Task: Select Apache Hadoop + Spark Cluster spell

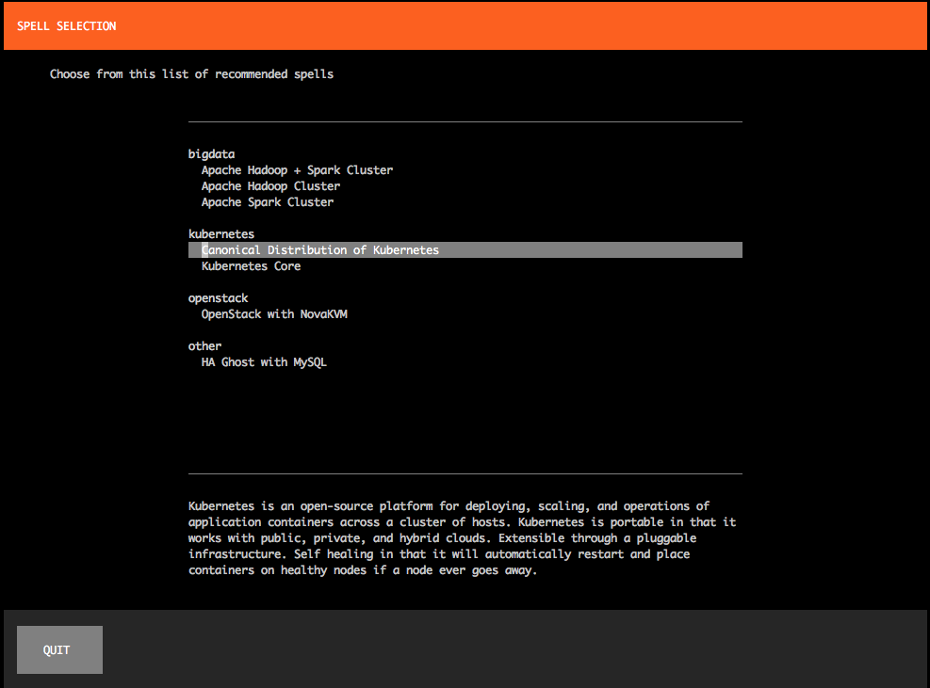Action: (x=297, y=170)
